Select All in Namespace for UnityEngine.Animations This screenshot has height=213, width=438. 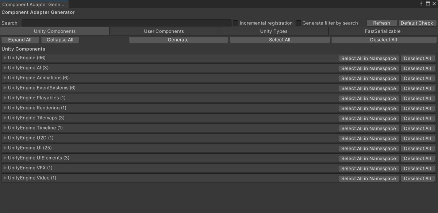(x=369, y=78)
